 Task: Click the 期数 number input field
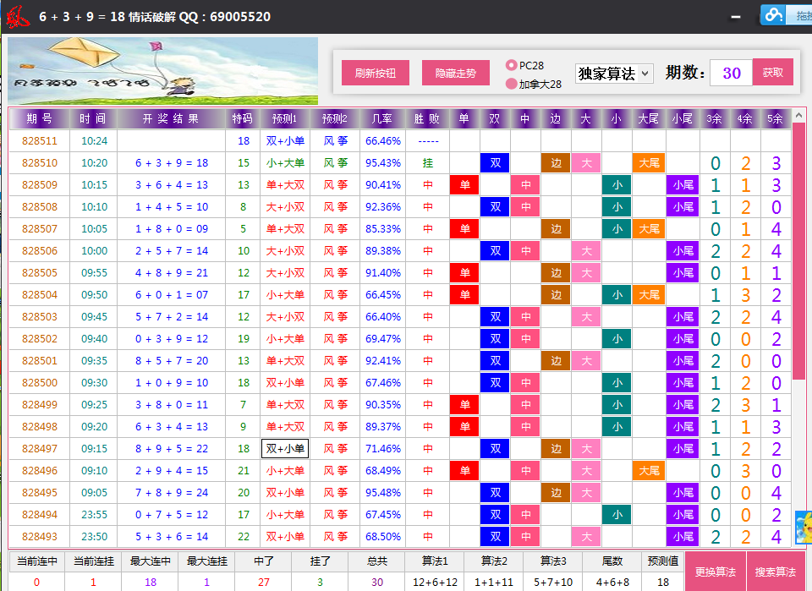coord(731,73)
